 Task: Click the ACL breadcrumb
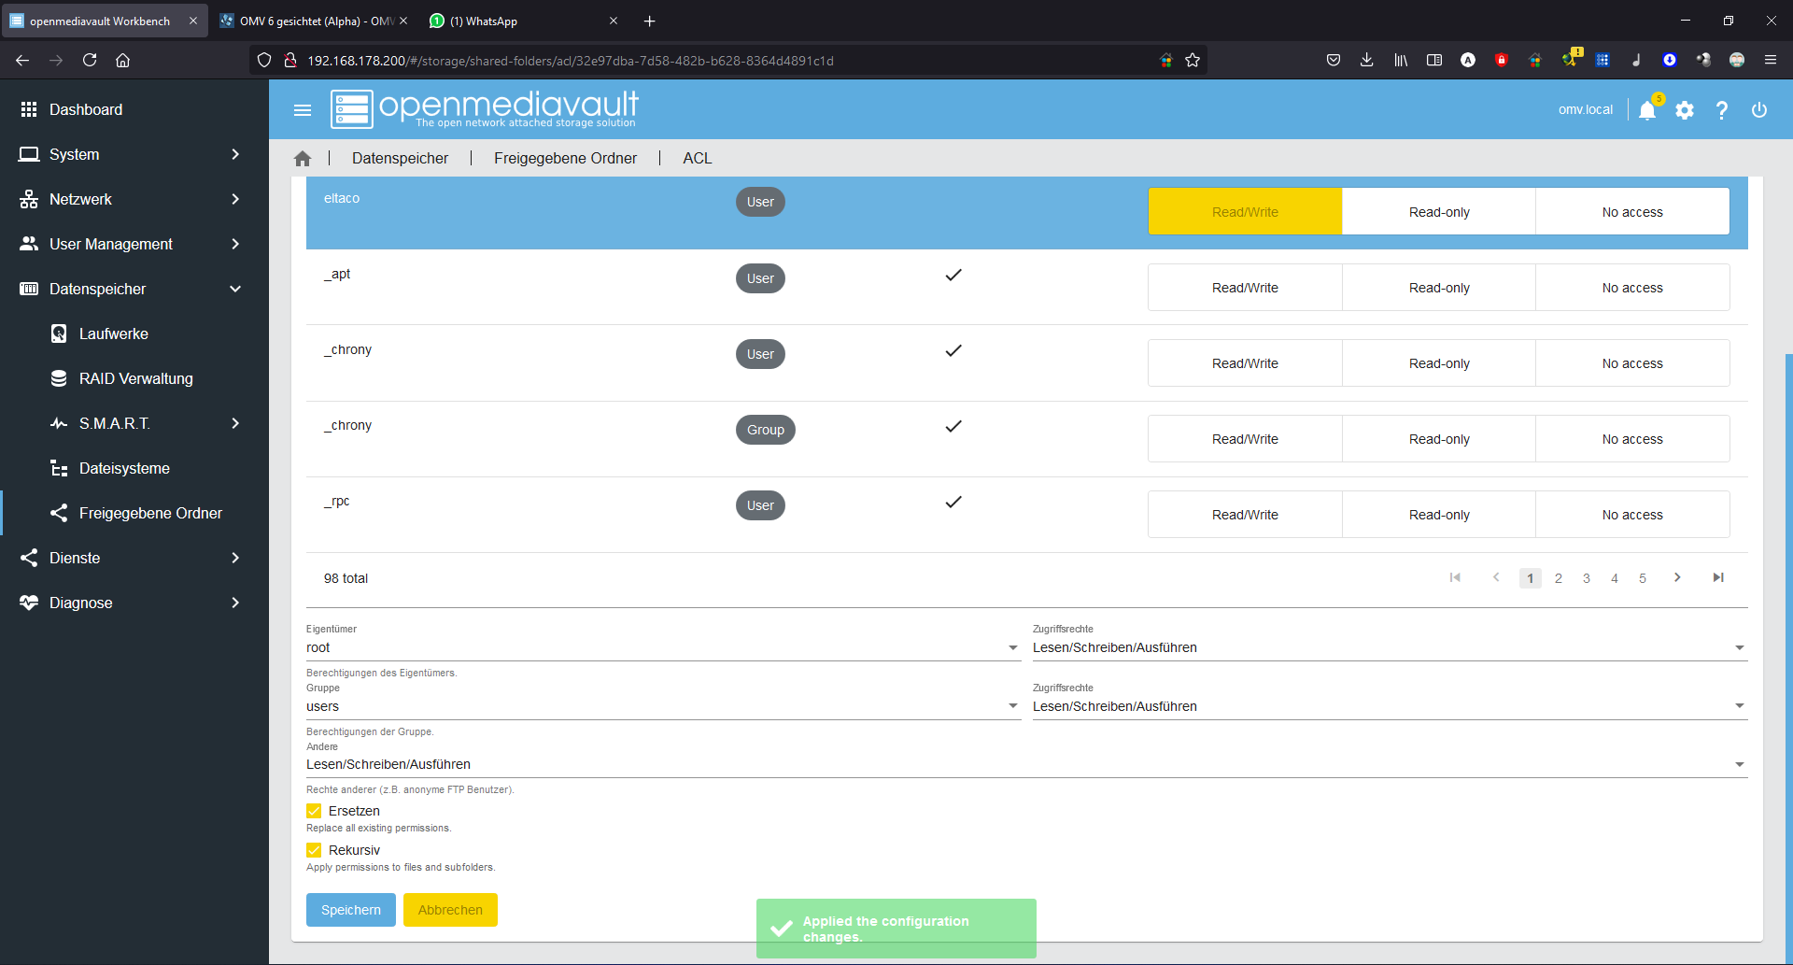click(697, 159)
